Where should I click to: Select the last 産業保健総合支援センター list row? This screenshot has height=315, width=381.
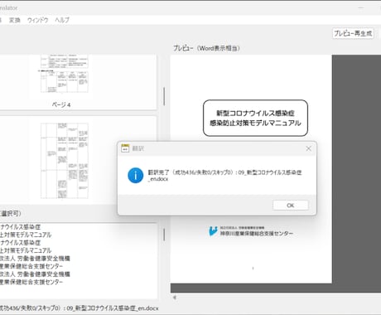click(31, 282)
